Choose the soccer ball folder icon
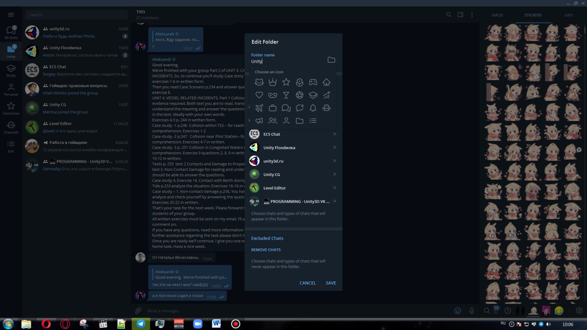This screenshot has width=587, height=330. [299, 95]
